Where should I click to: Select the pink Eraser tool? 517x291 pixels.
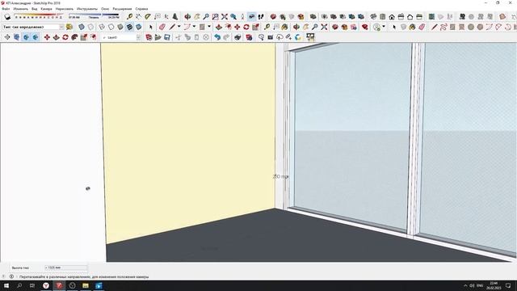162,27
